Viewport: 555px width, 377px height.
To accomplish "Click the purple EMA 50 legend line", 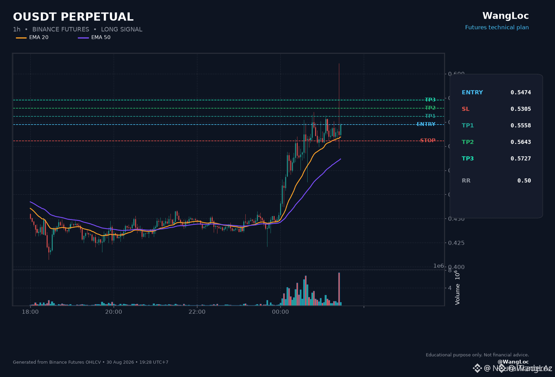I will [x=83, y=38].
